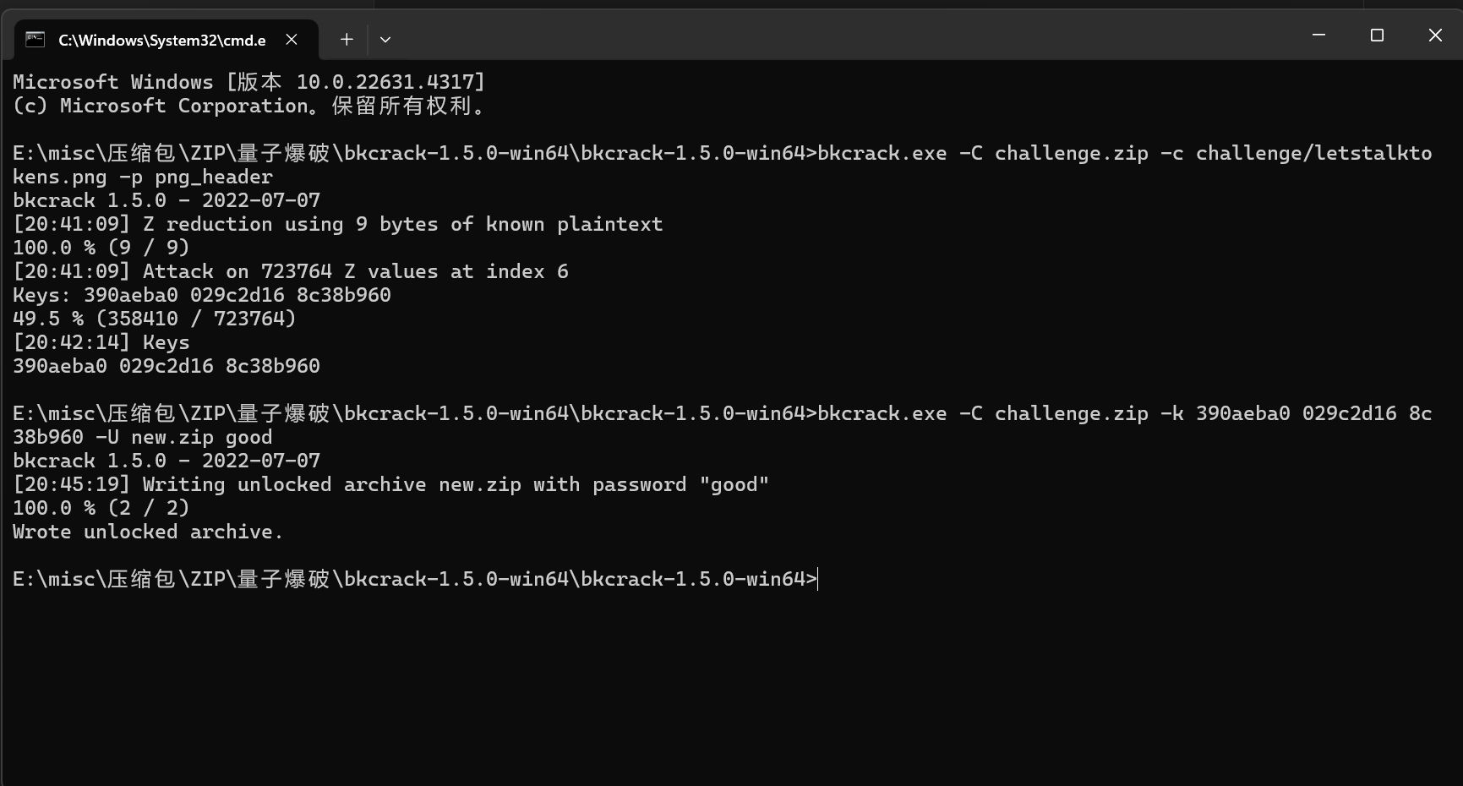Close the cmd.exe tab

coord(292,39)
